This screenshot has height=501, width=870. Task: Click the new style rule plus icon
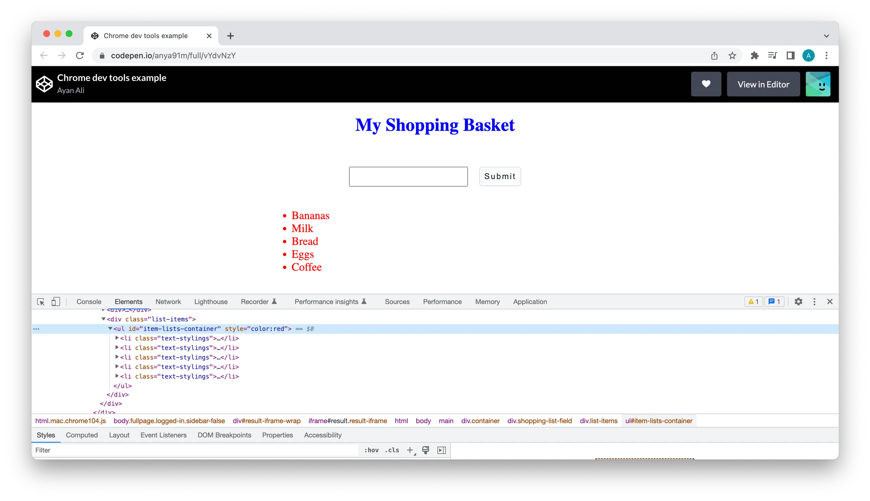pos(410,450)
